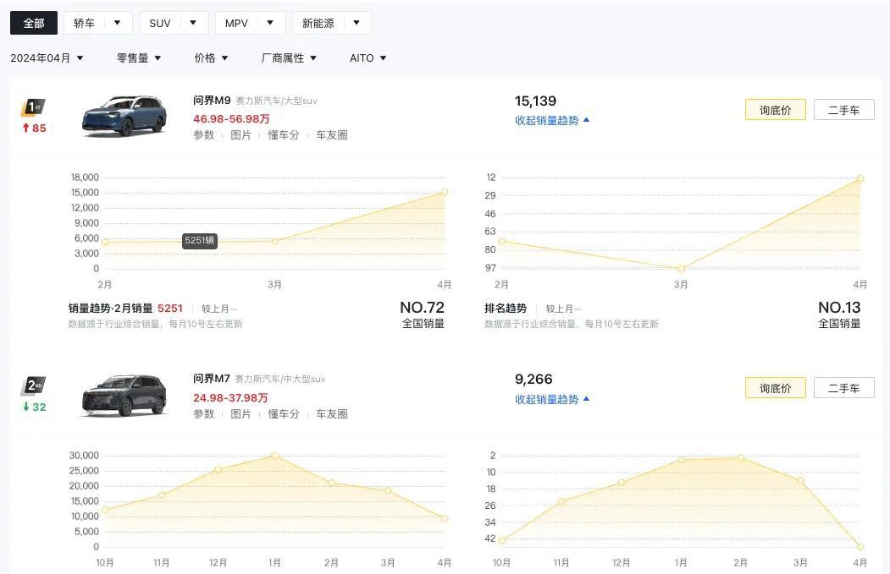
Task: Open 车友圈 for 问界M9
Action: (x=331, y=135)
